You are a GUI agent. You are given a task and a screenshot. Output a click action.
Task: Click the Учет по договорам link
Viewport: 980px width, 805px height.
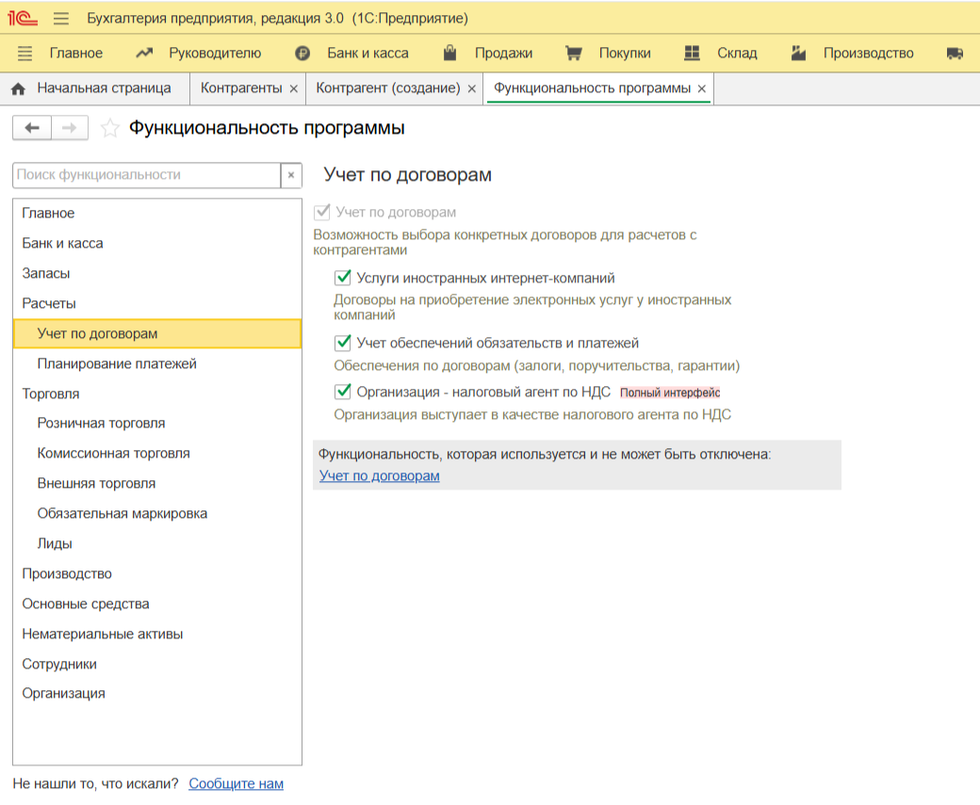tap(380, 475)
